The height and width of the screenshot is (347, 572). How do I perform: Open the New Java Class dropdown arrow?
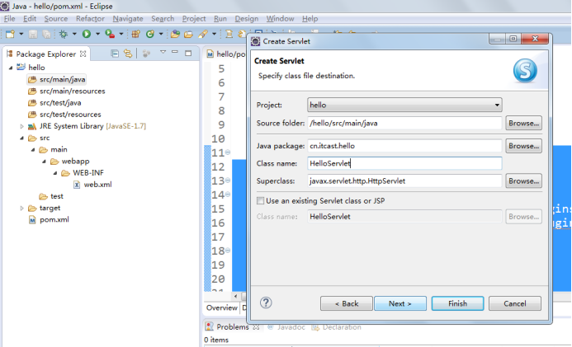(160, 34)
